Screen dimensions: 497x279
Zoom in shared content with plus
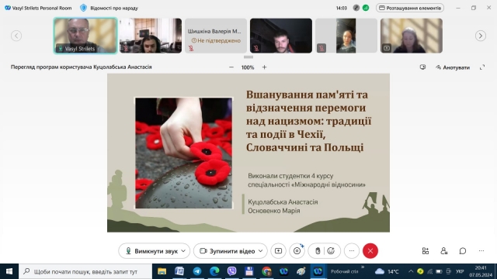click(264, 67)
